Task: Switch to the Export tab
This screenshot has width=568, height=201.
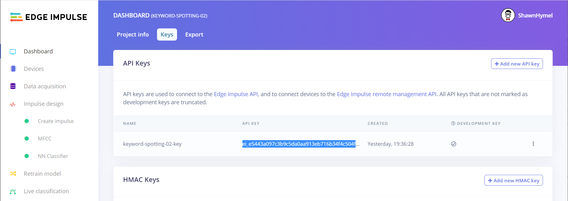Action: pos(194,34)
